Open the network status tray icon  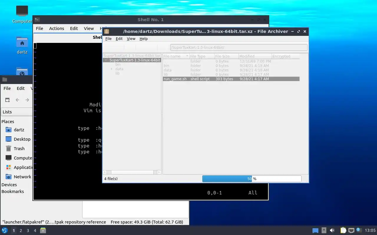coord(351,230)
